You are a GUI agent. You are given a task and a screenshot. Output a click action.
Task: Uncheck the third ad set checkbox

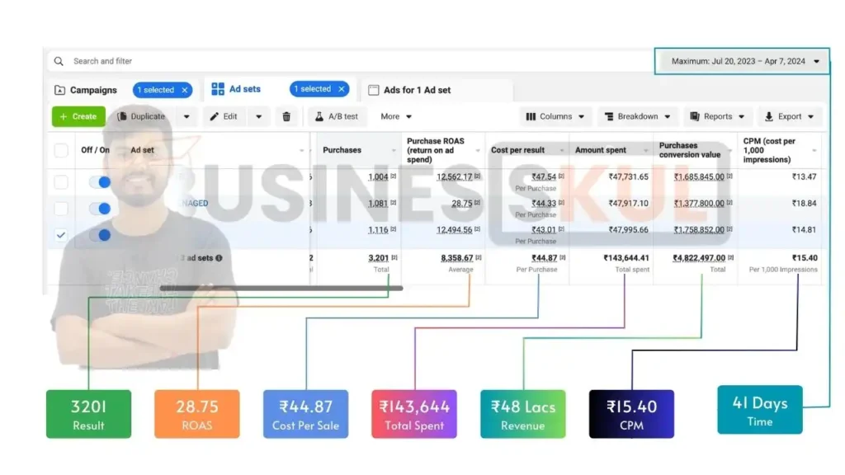point(61,235)
